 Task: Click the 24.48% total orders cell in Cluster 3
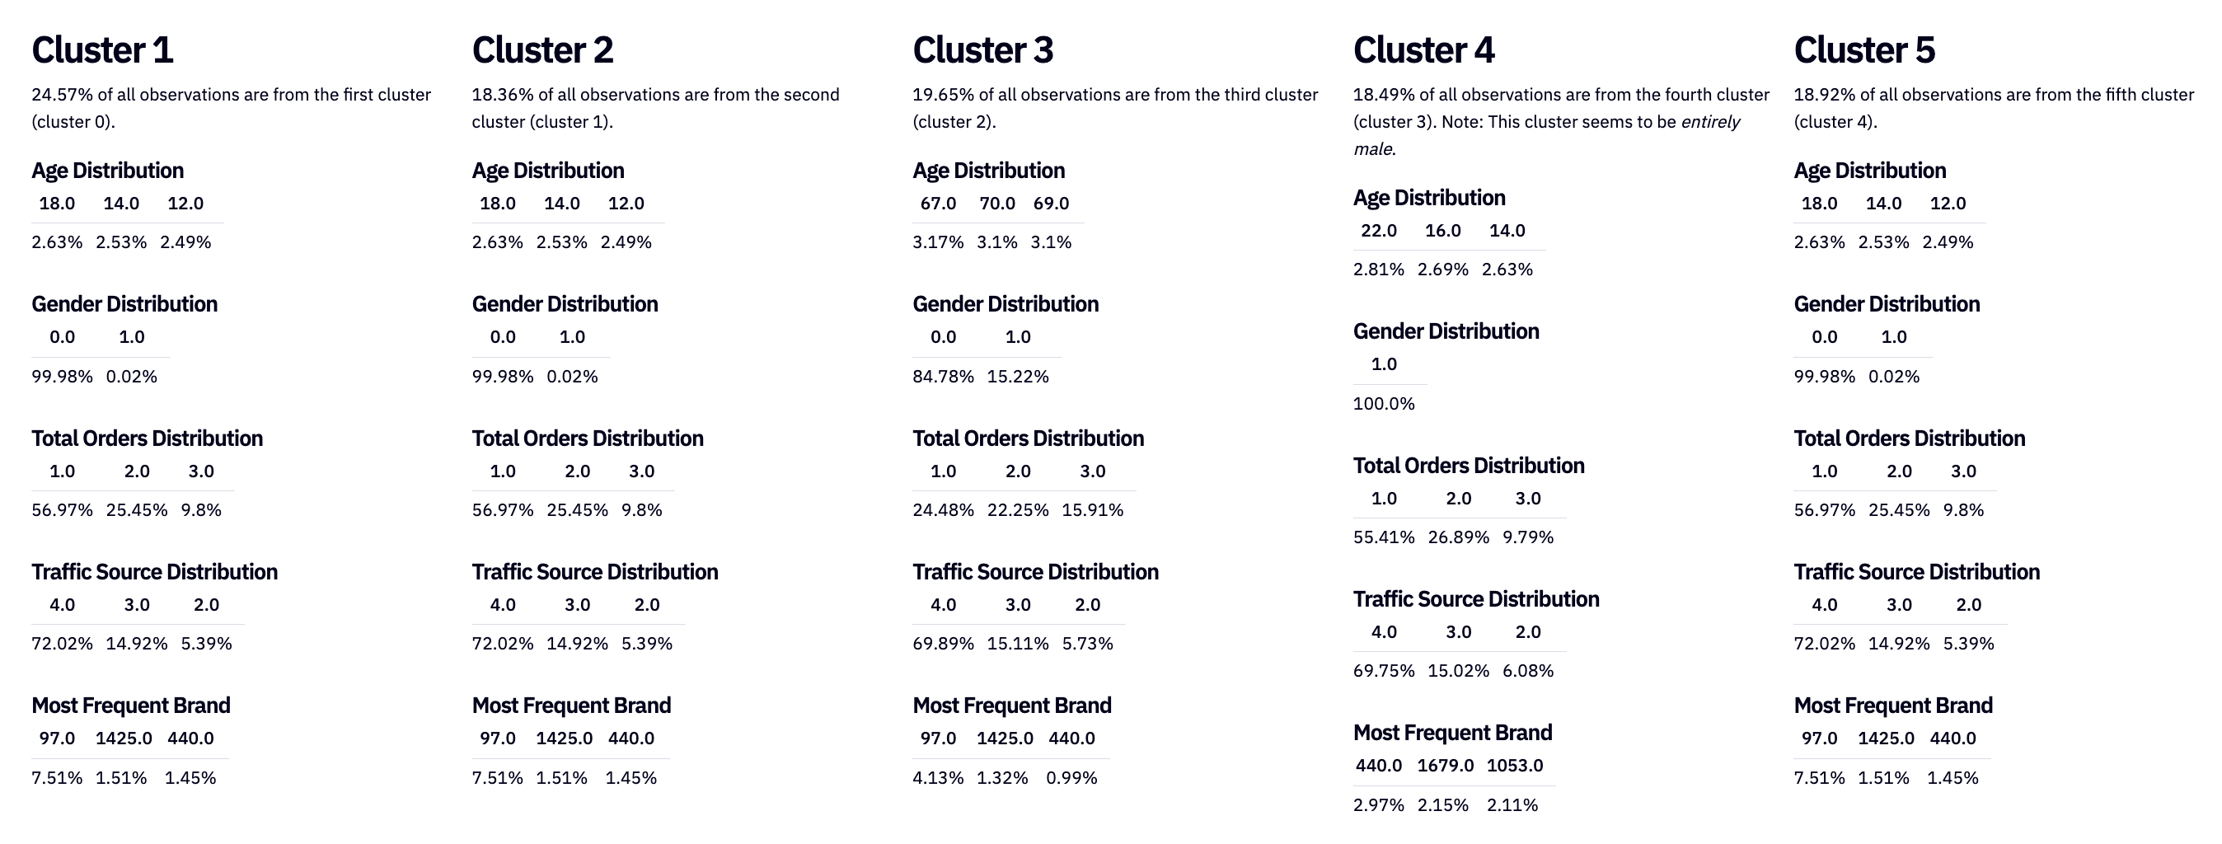point(943,510)
